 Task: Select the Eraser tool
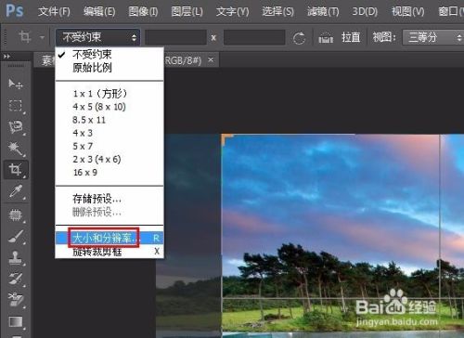coord(15,299)
